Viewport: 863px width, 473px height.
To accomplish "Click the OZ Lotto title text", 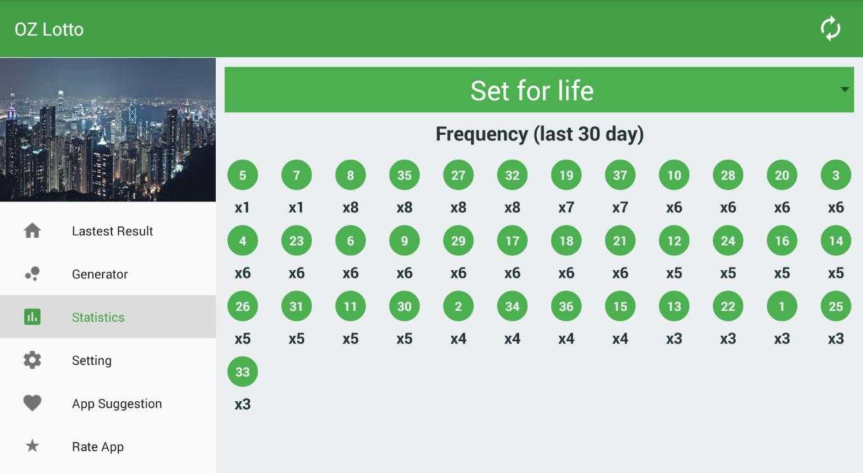I will (49, 29).
